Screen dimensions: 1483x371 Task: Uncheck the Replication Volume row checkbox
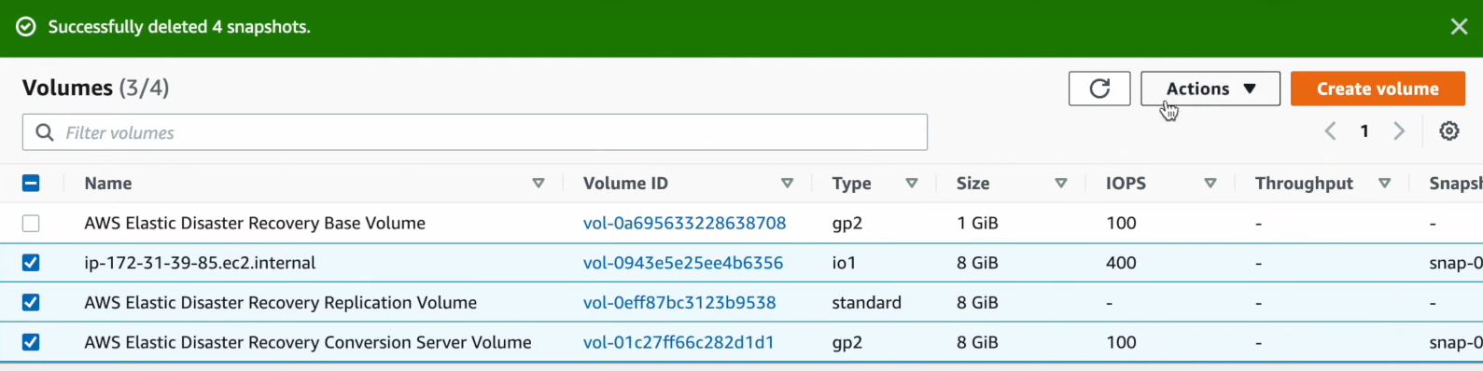point(31,302)
